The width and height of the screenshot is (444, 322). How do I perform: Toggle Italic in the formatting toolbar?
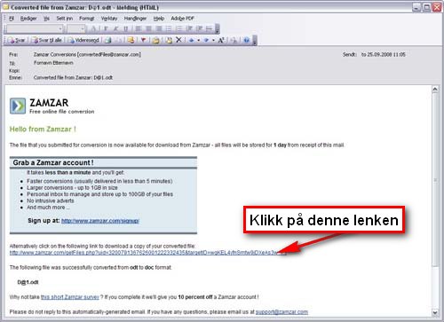tap(115, 28)
